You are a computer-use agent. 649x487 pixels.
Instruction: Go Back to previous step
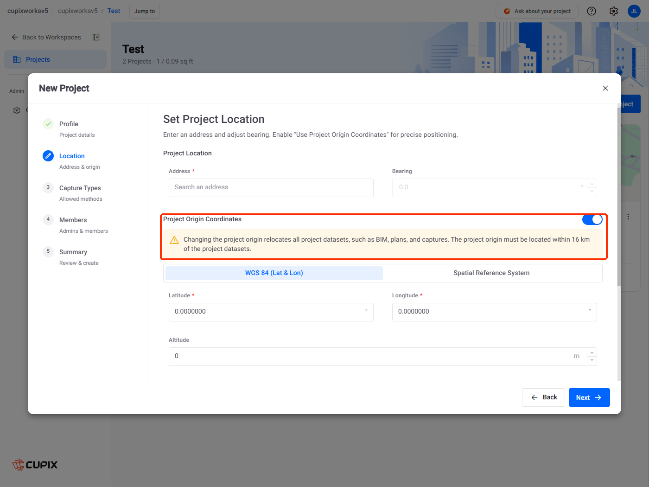tap(543, 397)
